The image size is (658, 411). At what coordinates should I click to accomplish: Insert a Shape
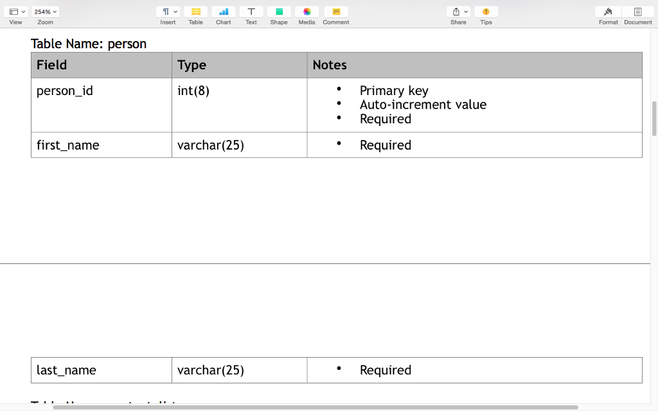click(278, 14)
